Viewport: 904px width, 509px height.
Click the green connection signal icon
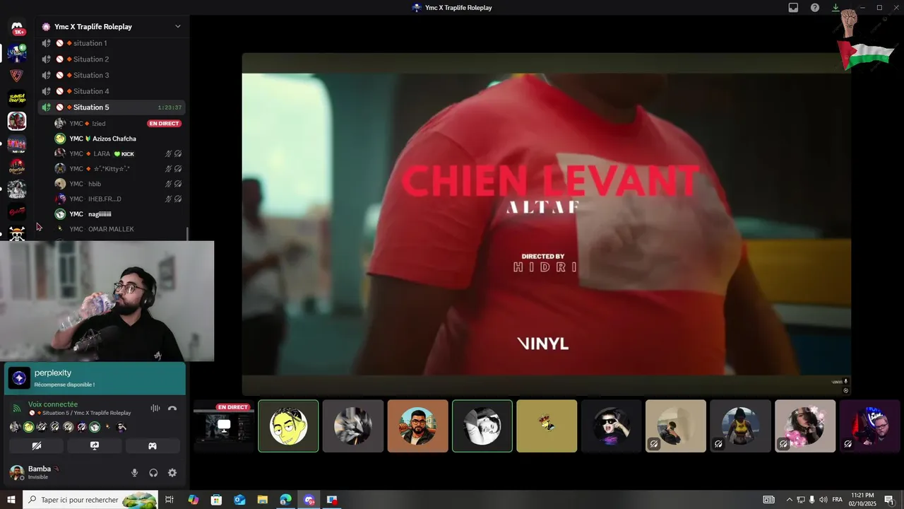point(16,408)
